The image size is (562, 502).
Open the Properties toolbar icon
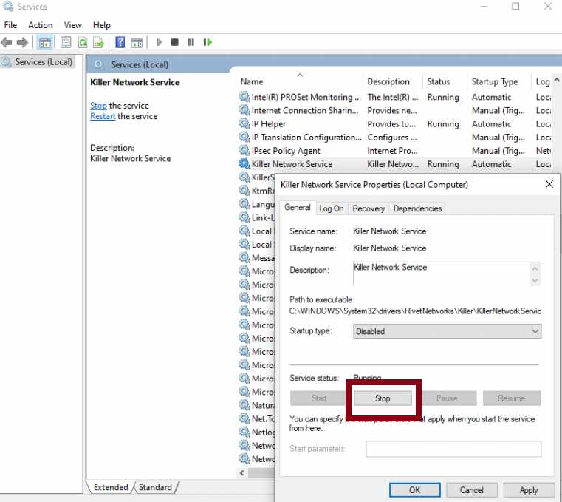coord(66,42)
